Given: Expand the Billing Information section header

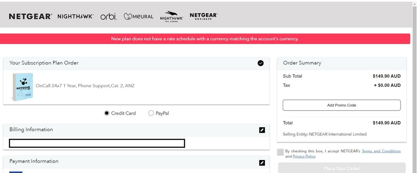Looking at the screenshot, I should pos(136,130).
